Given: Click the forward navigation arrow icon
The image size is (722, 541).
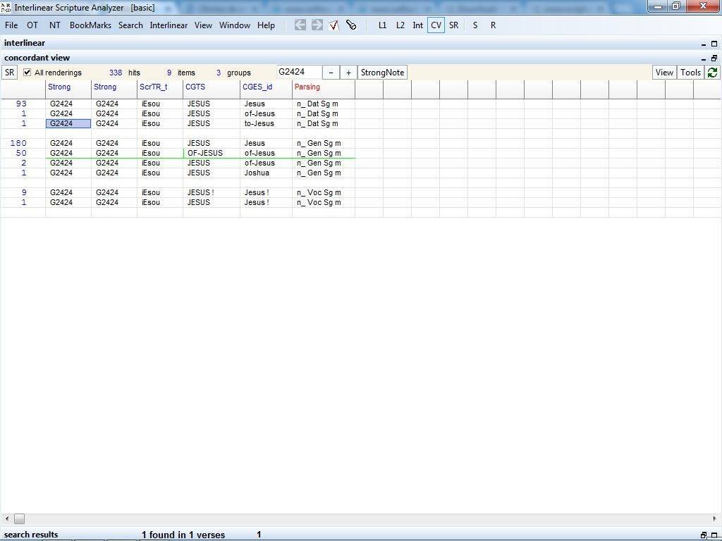Looking at the screenshot, I should click(316, 25).
